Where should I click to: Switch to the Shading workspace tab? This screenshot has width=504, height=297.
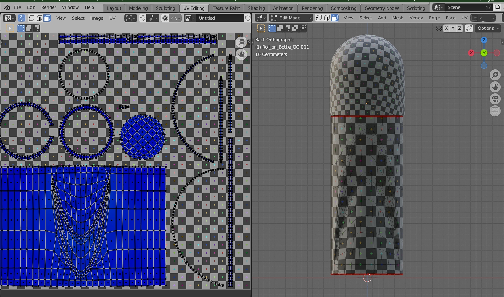[x=256, y=8]
